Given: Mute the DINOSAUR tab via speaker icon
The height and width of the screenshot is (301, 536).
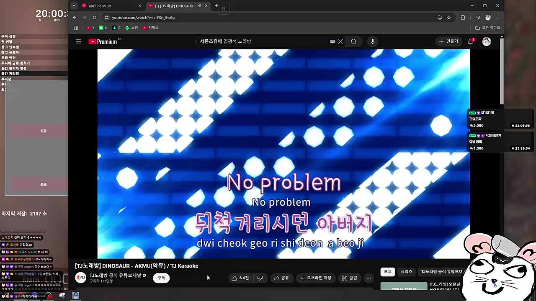Looking at the screenshot, I should click(x=199, y=6).
